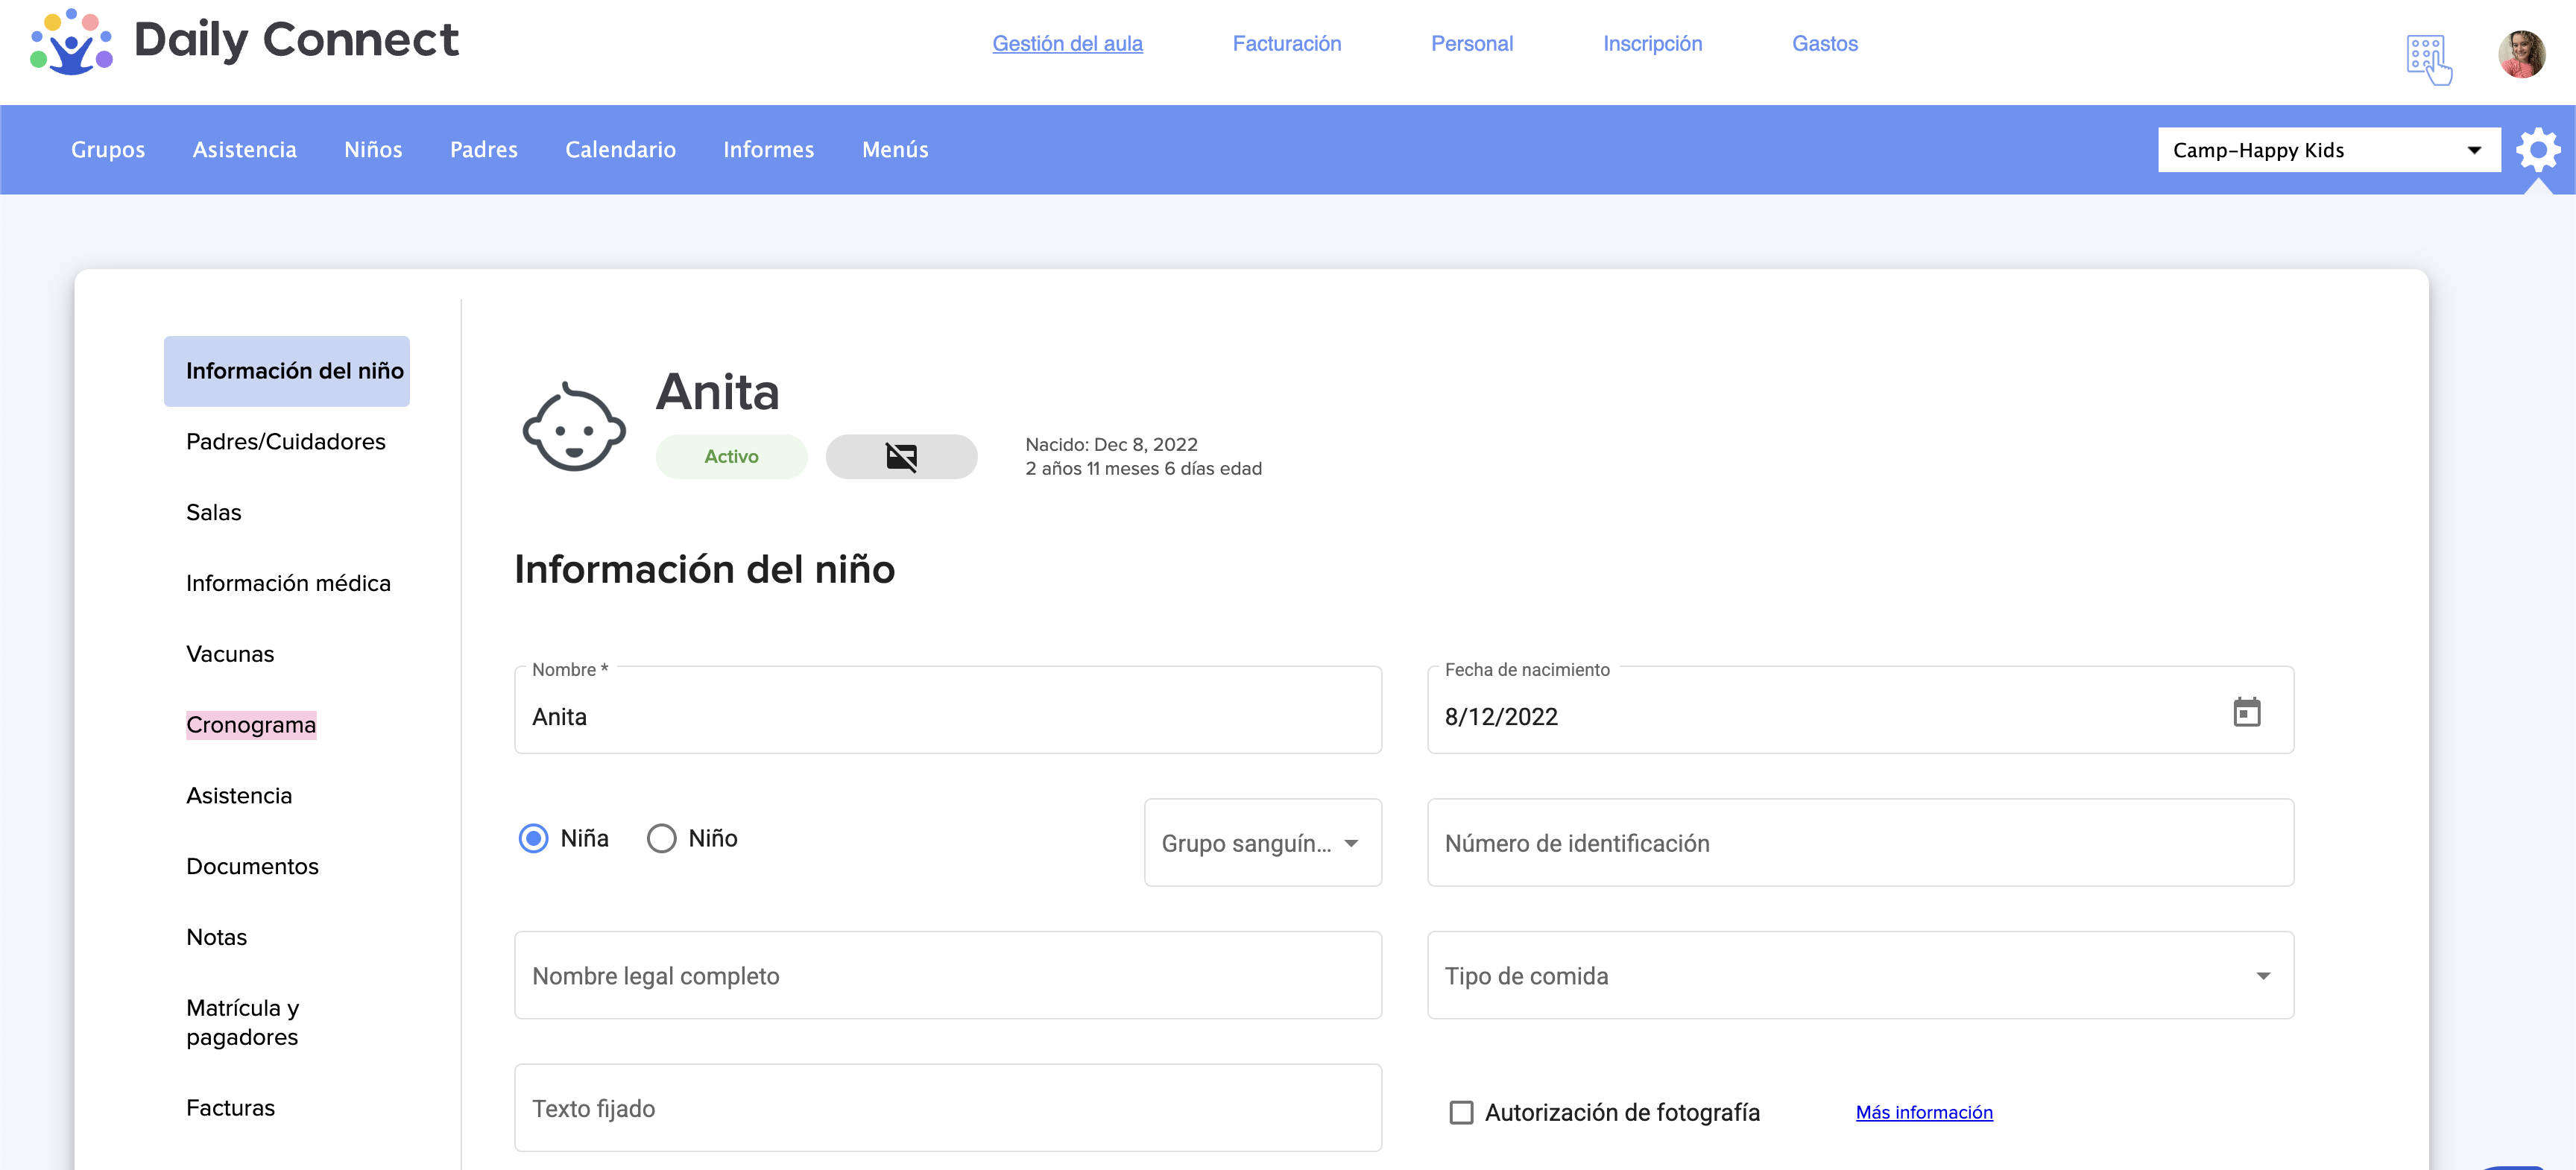
Task: Click the Daily Connect logo icon
Action: click(71, 42)
